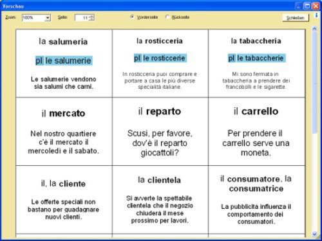The height and width of the screenshot is (241, 322).
Task: Click the scrollbar up arrow
Action: click(x=314, y=28)
